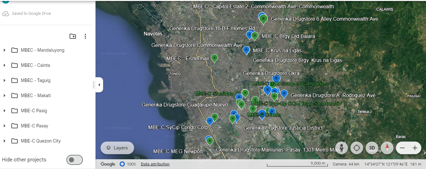
Task: Open Street View pegman
Action: pos(342,148)
